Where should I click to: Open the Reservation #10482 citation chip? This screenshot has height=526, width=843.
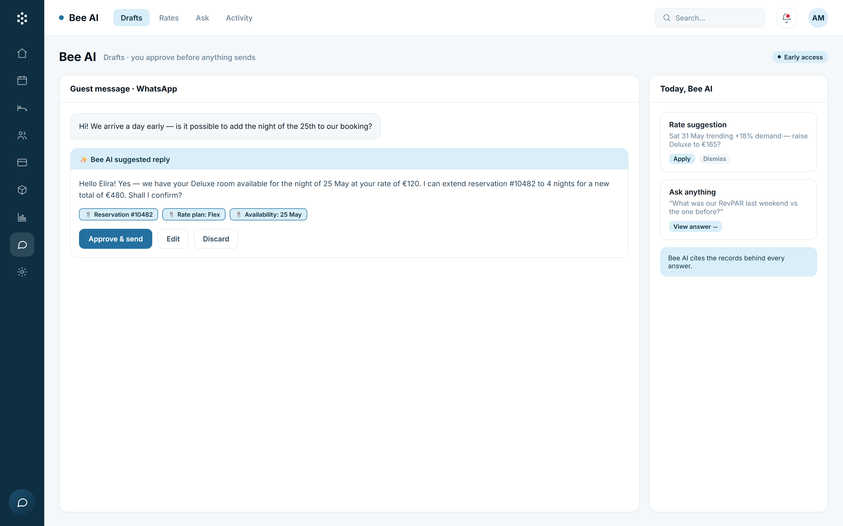[119, 214]
